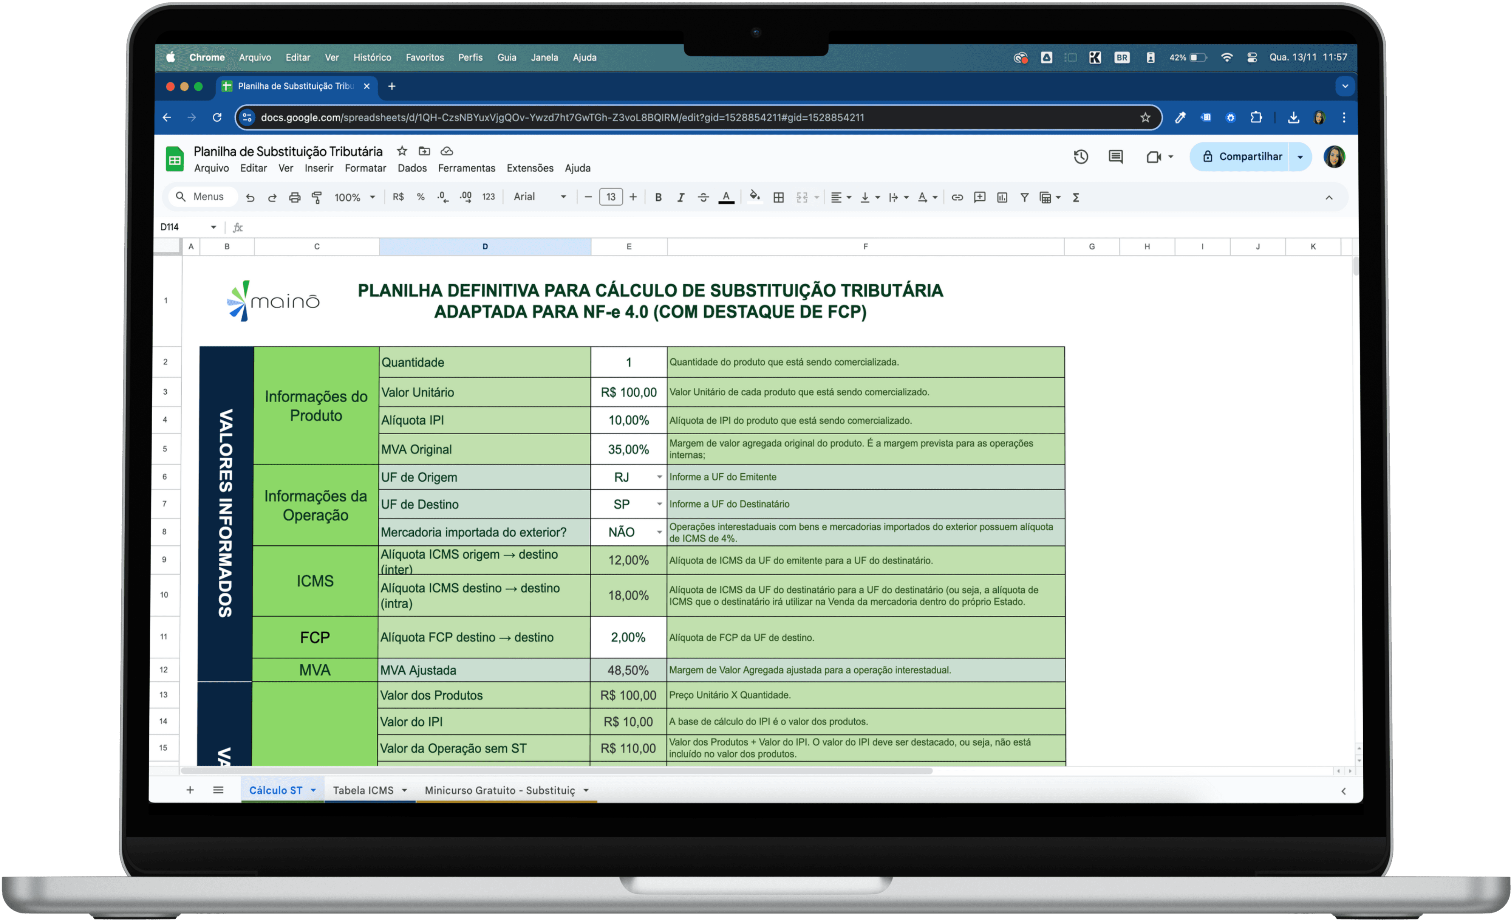This screenshot has height=920, width=1511.
Task: Apply currency format R$ button
Action: click(x=399, y=197)
